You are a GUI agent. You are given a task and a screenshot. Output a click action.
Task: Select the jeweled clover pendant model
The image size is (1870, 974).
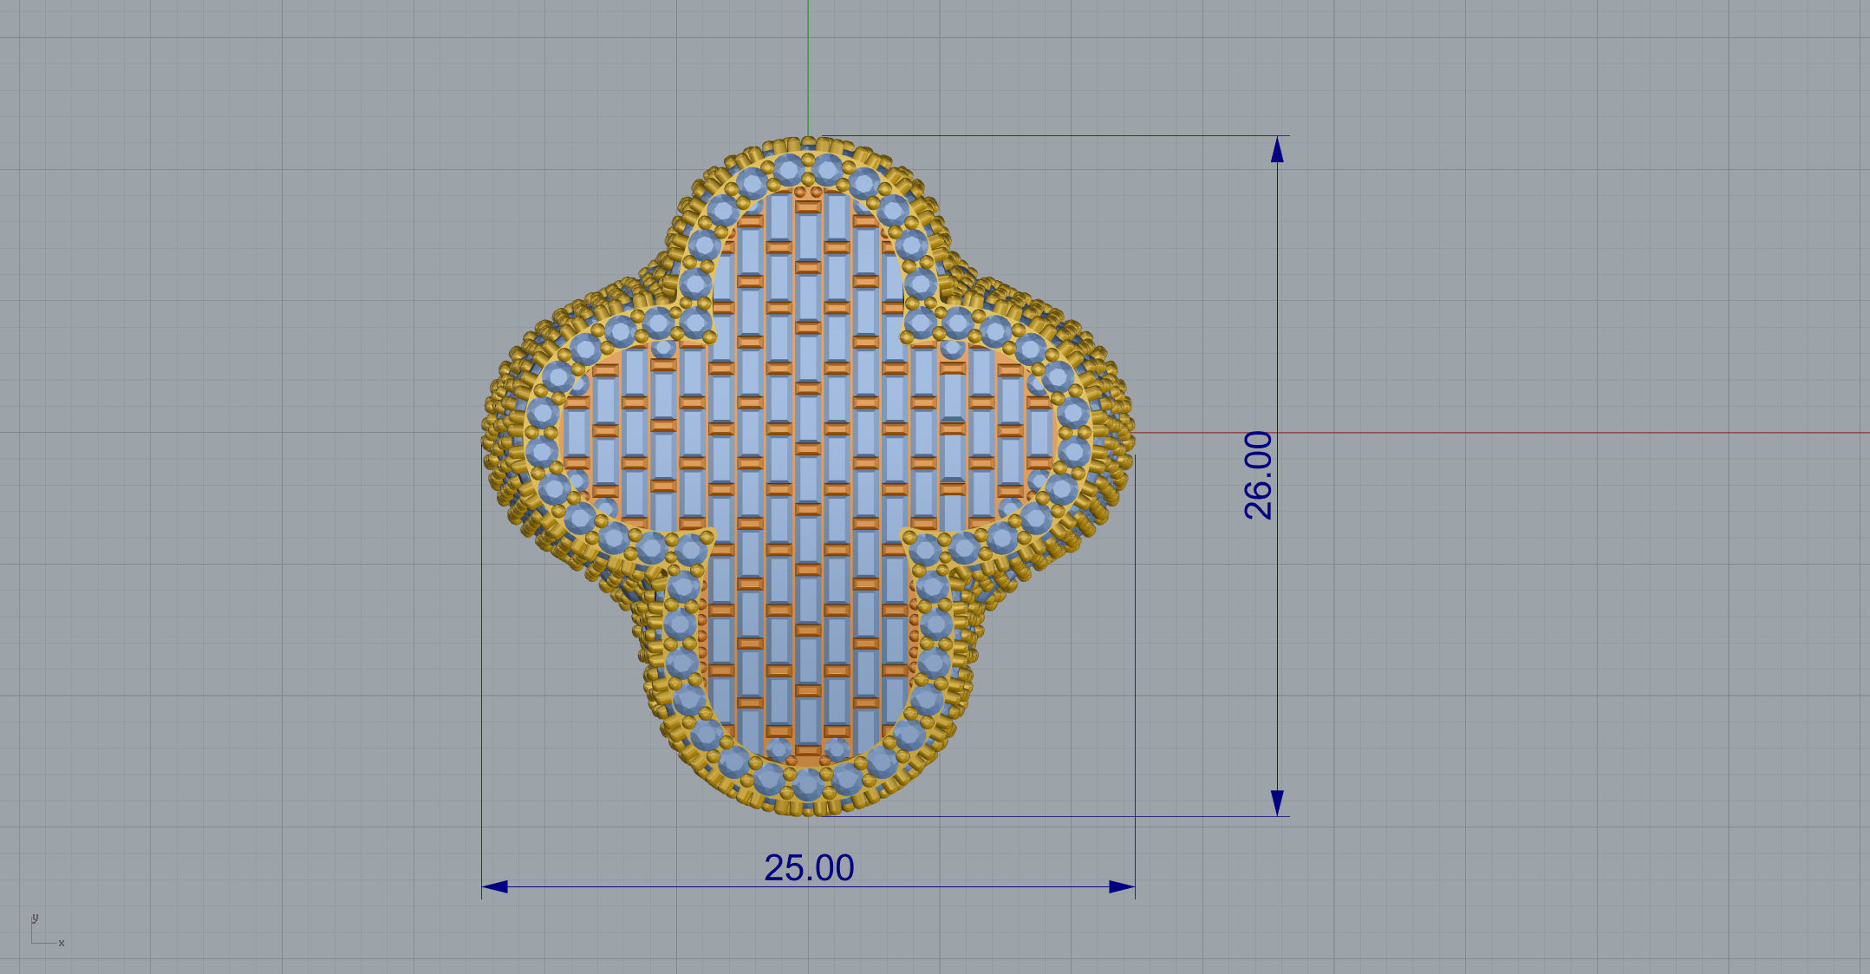tap(808, 476)
